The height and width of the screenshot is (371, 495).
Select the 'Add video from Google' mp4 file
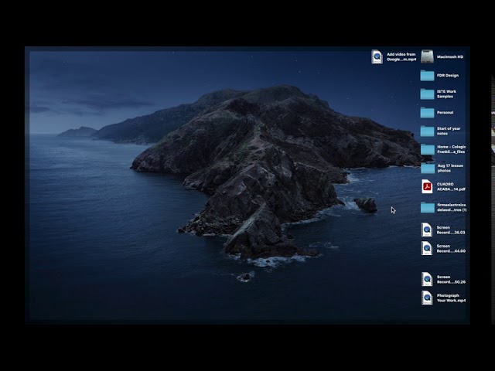(x=377, y=56)
